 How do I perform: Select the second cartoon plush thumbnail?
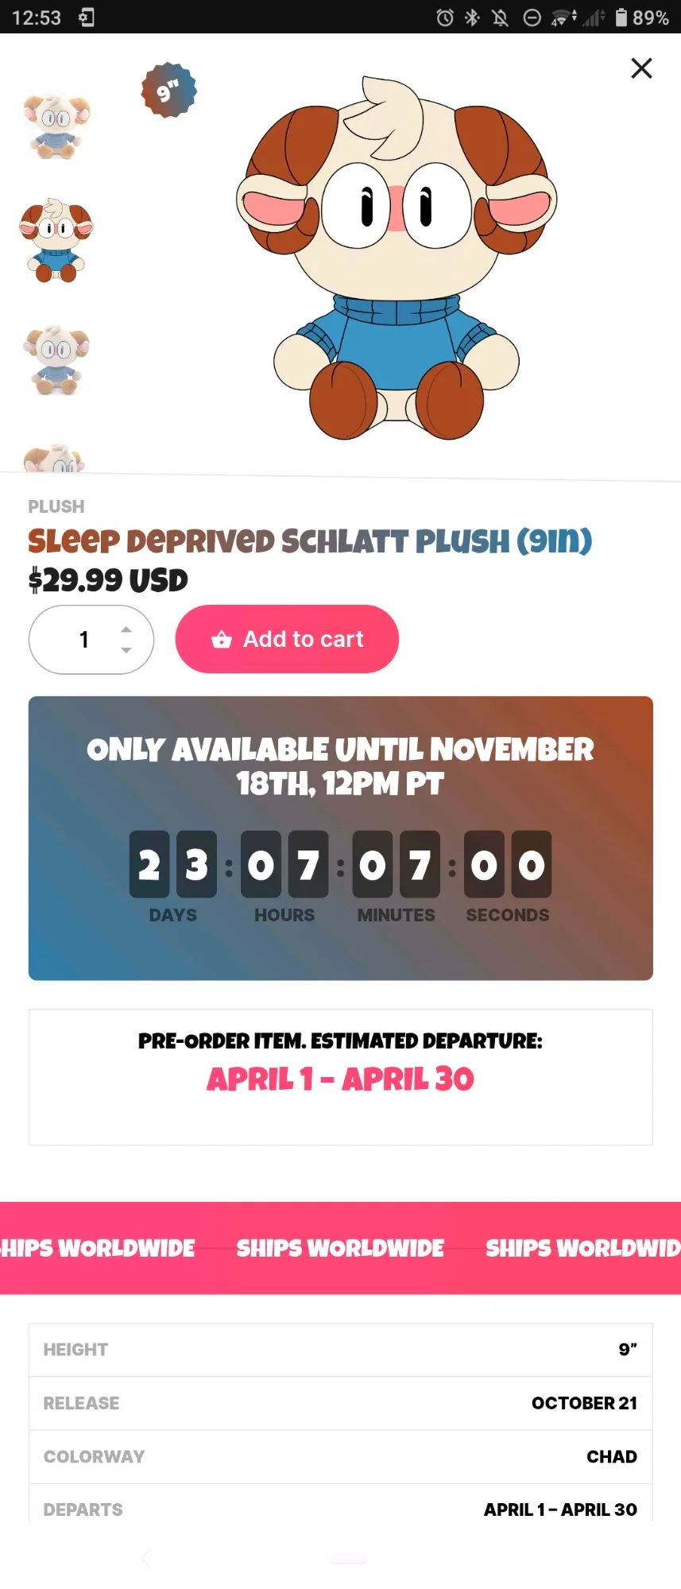click(56, 241)
